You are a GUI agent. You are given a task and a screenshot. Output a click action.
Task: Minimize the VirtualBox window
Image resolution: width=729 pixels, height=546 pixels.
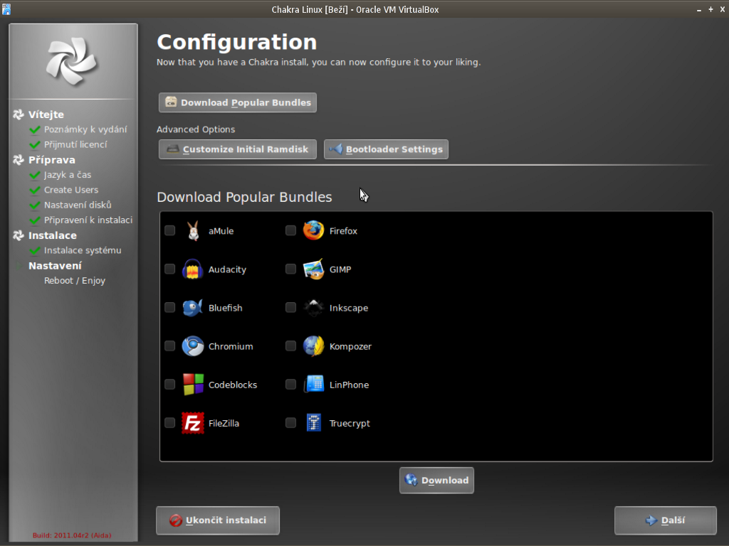699,10
